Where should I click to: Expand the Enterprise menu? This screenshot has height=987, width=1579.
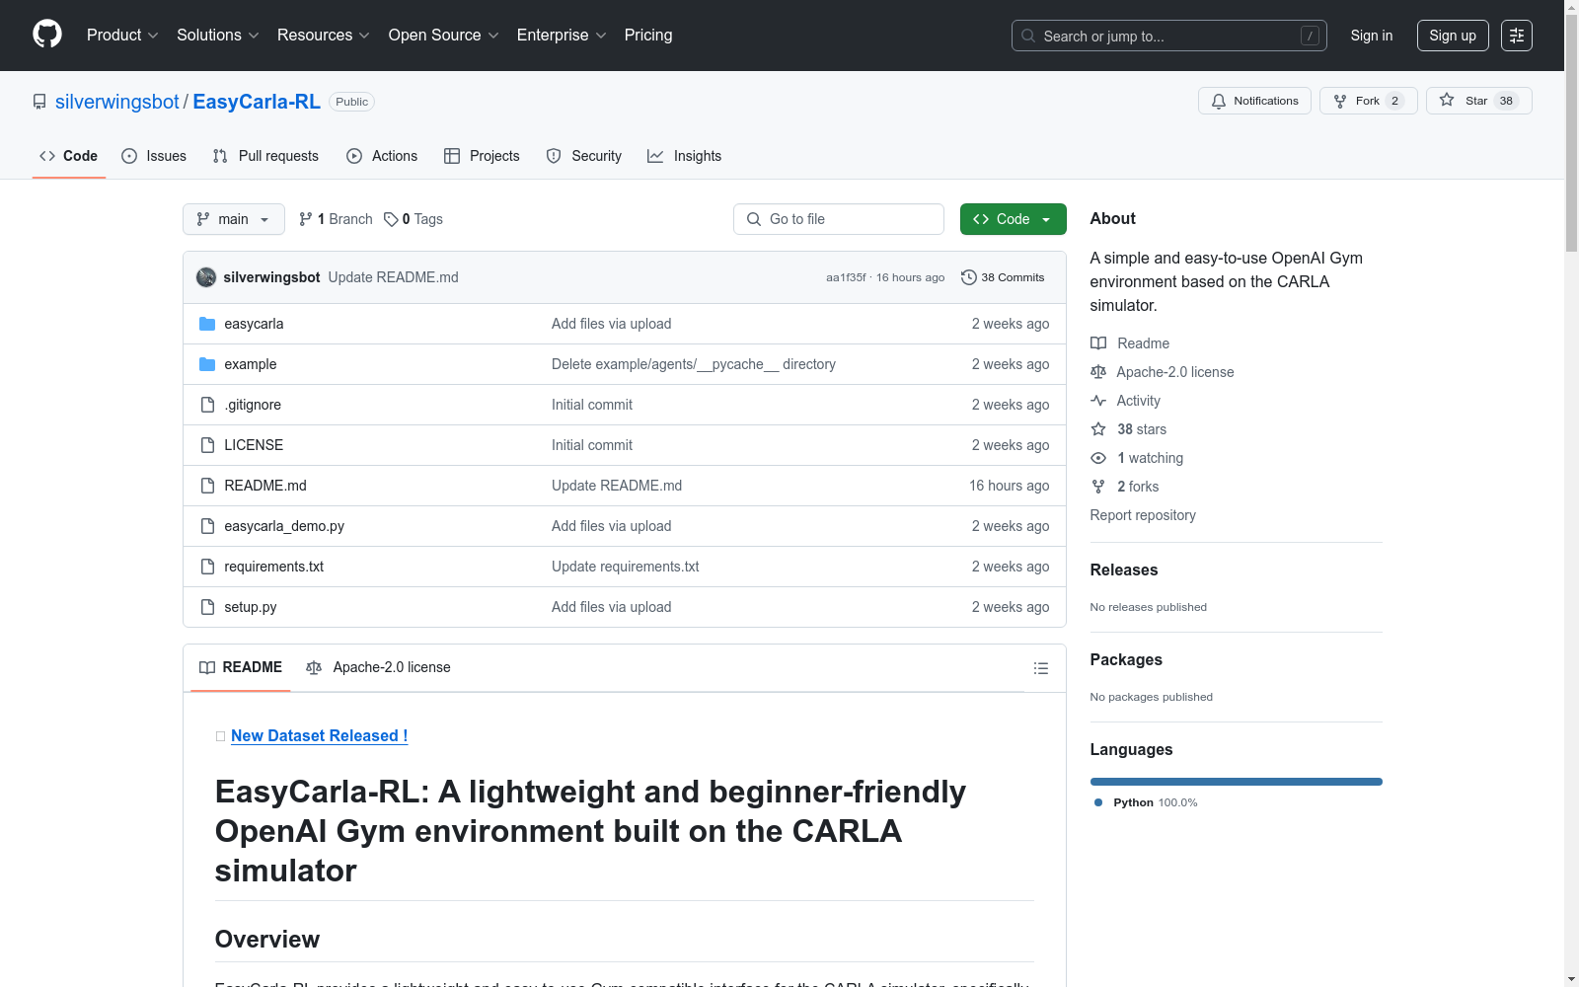(562, 36)
